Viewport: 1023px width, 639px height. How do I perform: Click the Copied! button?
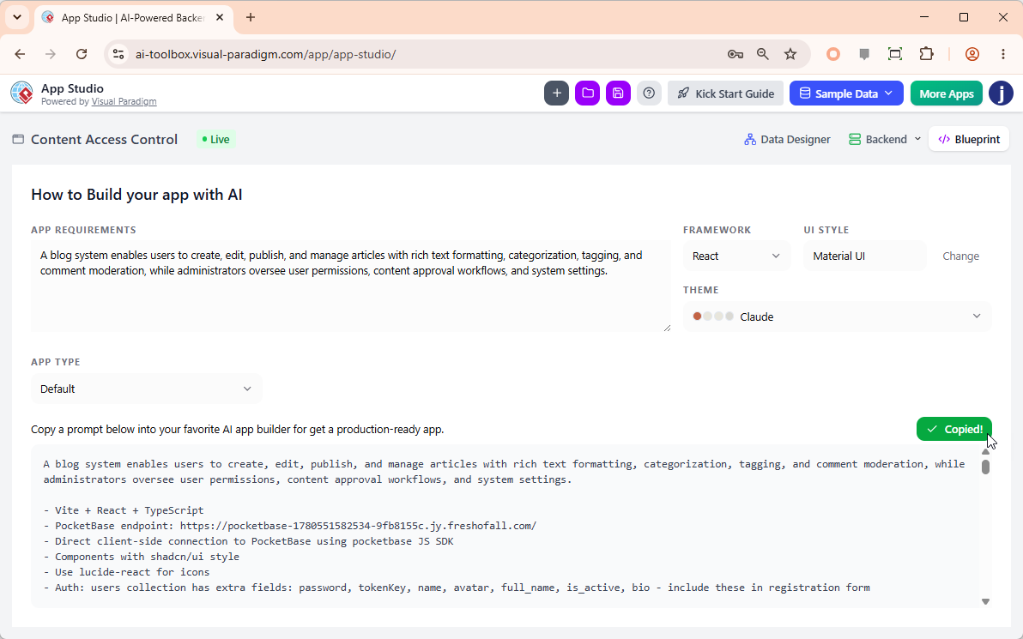953,429
